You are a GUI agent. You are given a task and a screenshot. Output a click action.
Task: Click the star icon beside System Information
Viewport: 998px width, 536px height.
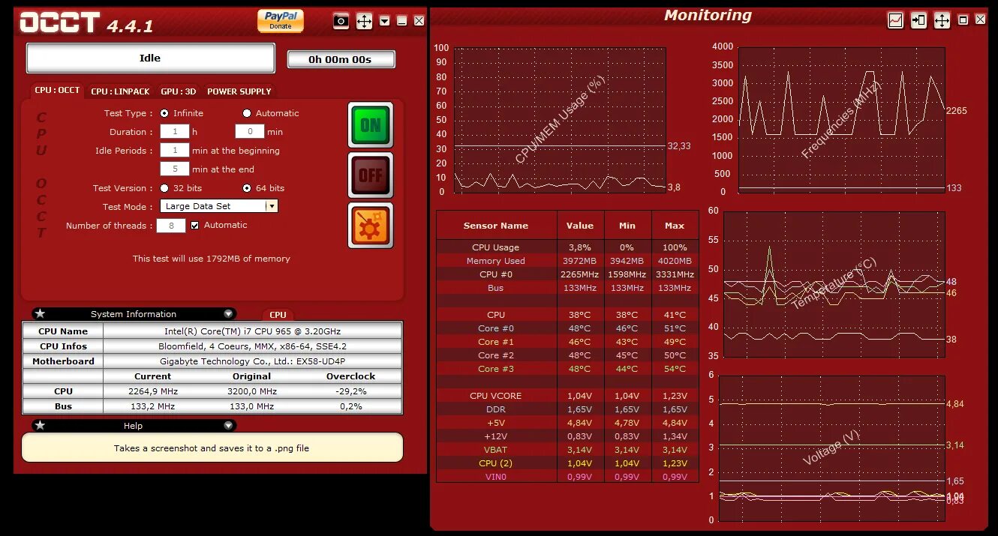coord(41,313)
